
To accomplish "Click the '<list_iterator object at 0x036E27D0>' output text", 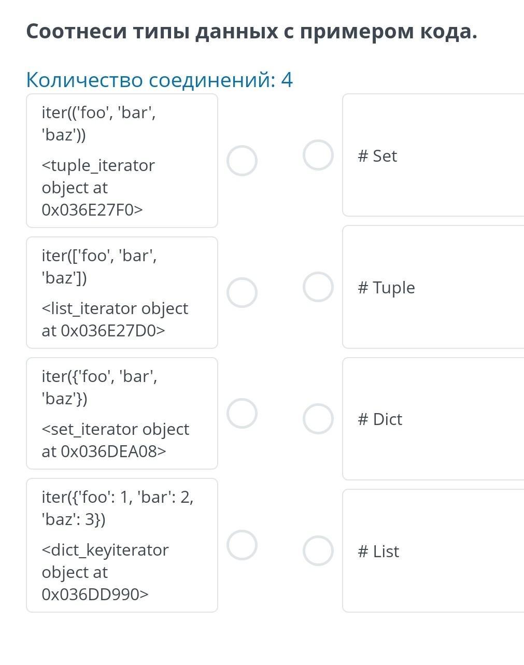I will pos(115,319).
